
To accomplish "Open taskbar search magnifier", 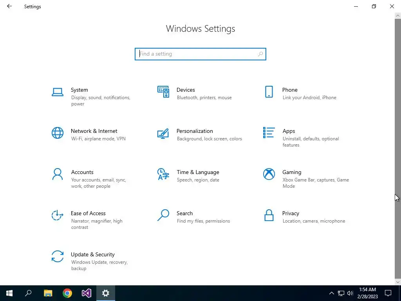I will [x=28, y=293].
